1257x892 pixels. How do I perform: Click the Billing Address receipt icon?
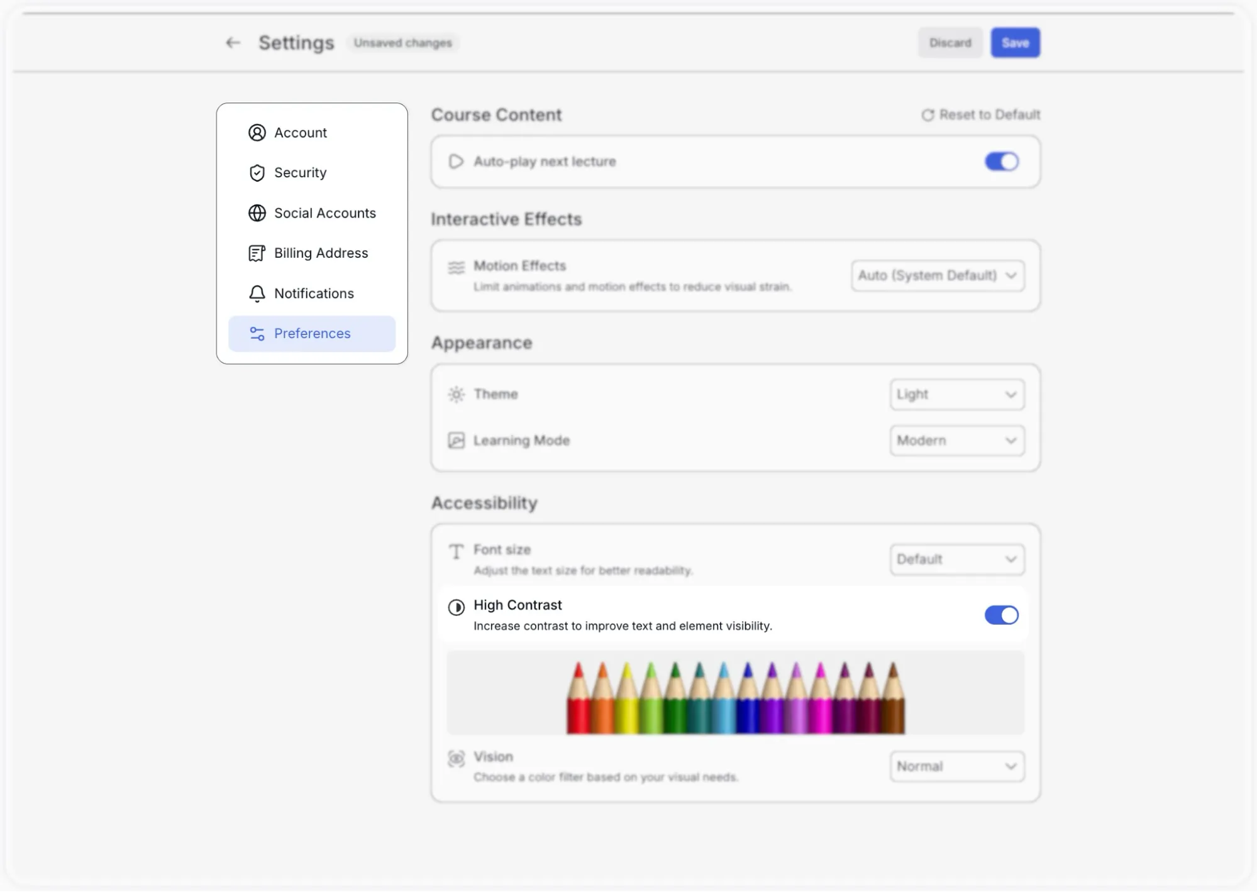point(257,253)
